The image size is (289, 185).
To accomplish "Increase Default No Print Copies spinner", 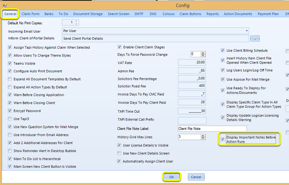I will pyautogui.click(x=76, y=21).
